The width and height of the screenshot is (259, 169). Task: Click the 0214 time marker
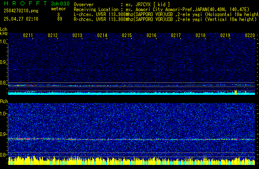coord(102,35)
